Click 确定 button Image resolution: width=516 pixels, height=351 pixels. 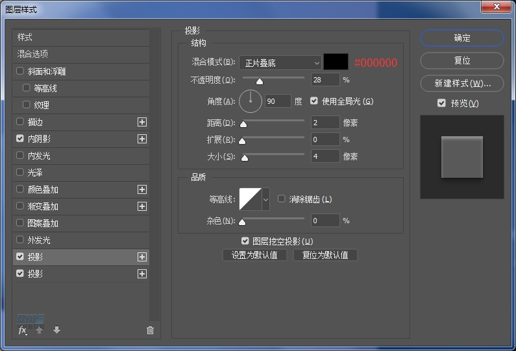coord(462,38)
